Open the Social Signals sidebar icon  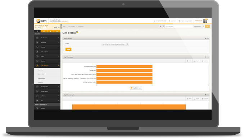point(37,91)
